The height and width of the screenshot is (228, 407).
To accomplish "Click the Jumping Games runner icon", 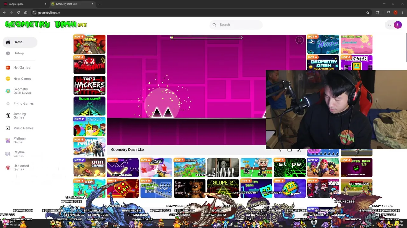I will coord(8,116).
